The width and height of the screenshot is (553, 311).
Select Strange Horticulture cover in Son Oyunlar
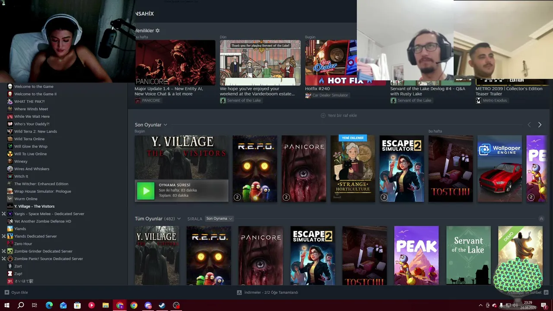pos(353,168)
